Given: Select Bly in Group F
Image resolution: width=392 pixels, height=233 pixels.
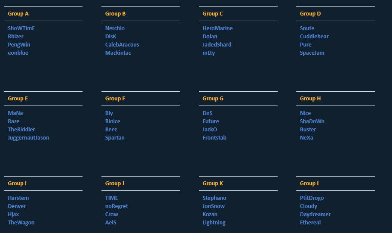Looking at the screenshot, I should 109,113.
